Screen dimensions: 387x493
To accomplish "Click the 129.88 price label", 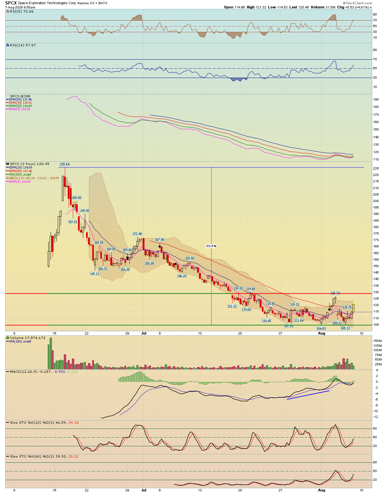I will pyautogui.click(x=251, y=289).
